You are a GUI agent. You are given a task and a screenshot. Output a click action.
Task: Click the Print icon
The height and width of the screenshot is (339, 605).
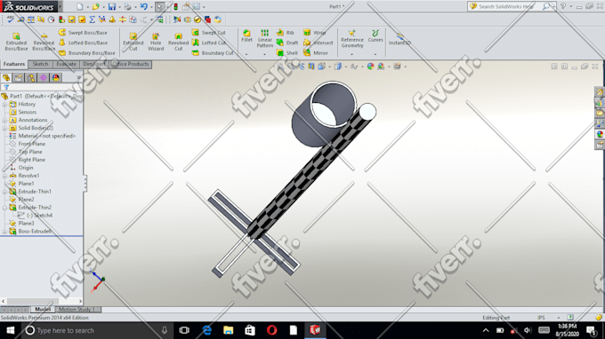pos(128,6)
